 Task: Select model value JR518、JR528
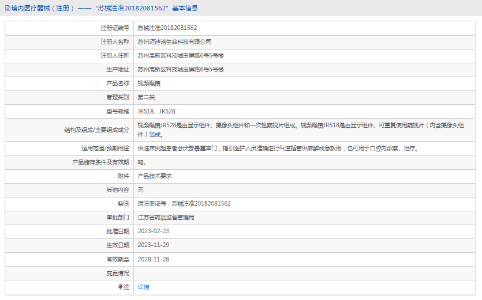[x=156, y=111]
